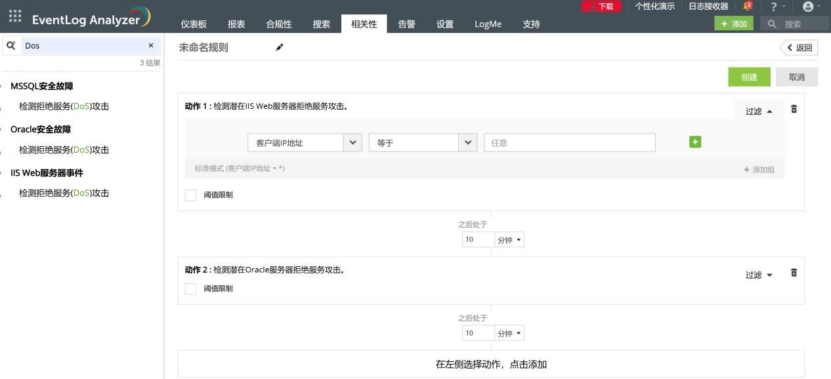The image size is (831, 379).
Task: Switch to the 仪表板 tab
Action: point(194,24)
